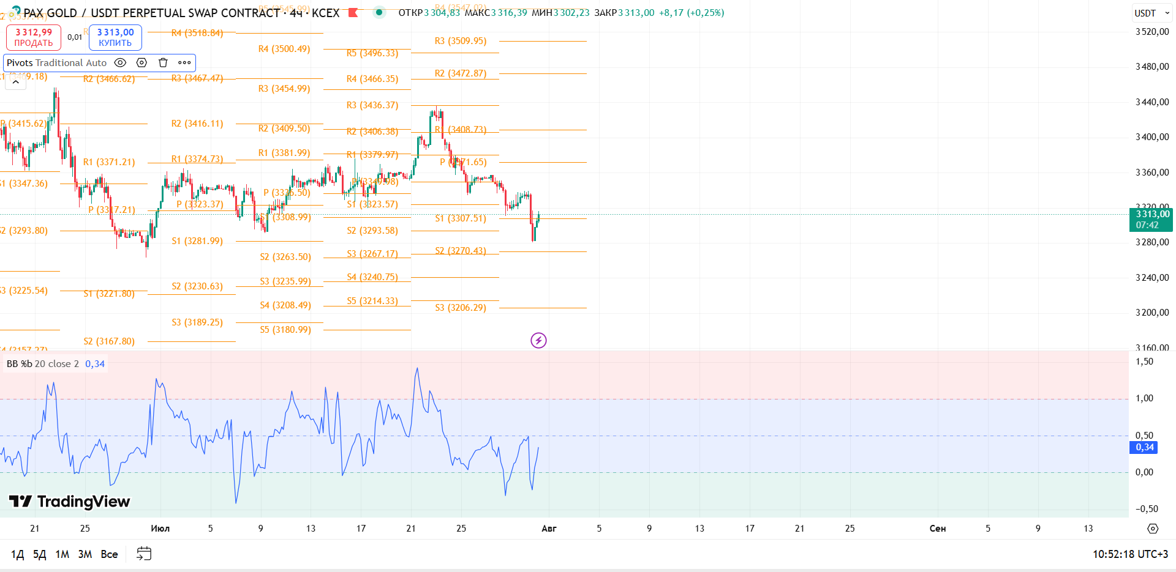Open more options for Pivots indicator
Screen dimensions: 1176x572
click(184, 62)
